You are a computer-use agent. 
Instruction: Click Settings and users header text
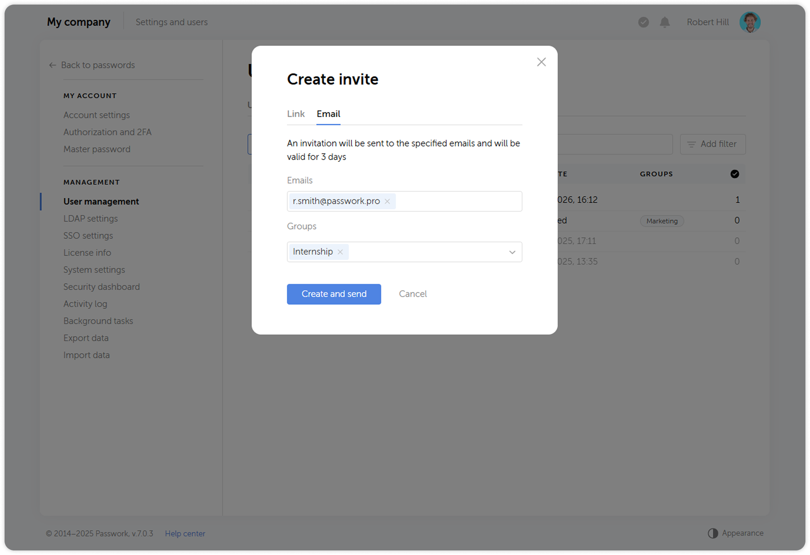[172, 22]
